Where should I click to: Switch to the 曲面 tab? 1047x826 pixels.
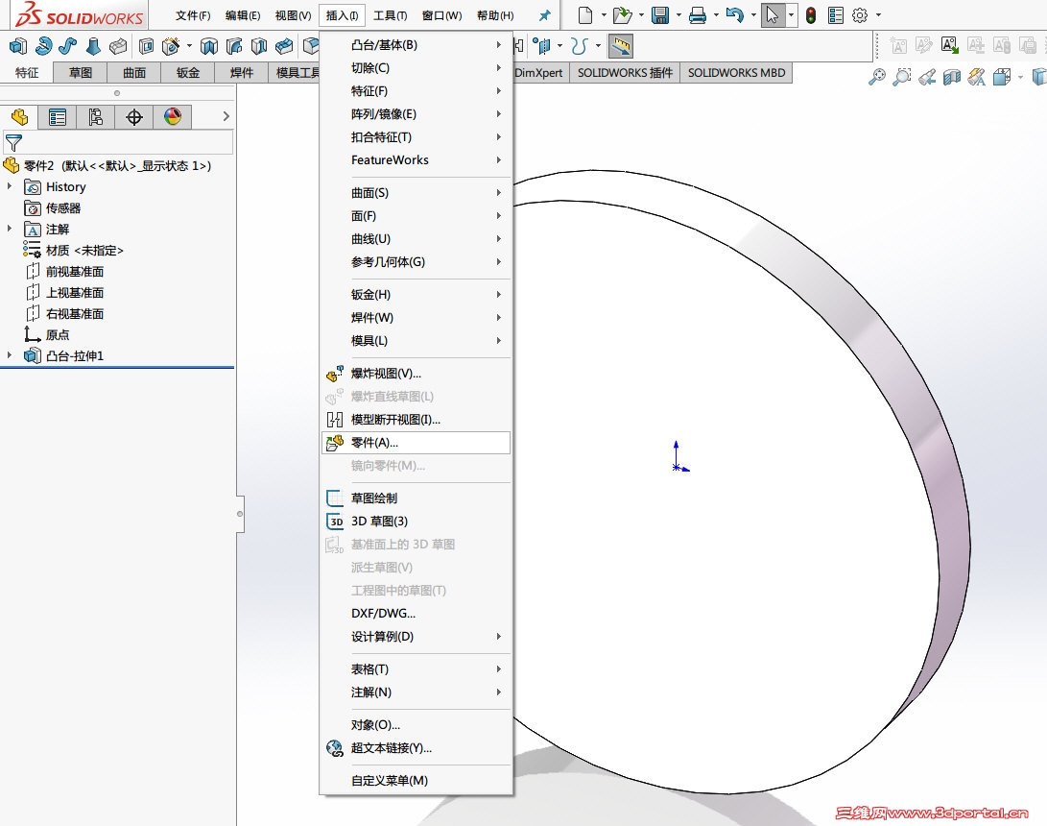(133, 73)
